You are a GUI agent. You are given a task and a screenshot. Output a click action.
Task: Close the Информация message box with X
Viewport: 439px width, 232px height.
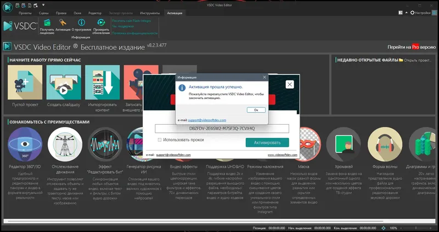tap(264, 77)
